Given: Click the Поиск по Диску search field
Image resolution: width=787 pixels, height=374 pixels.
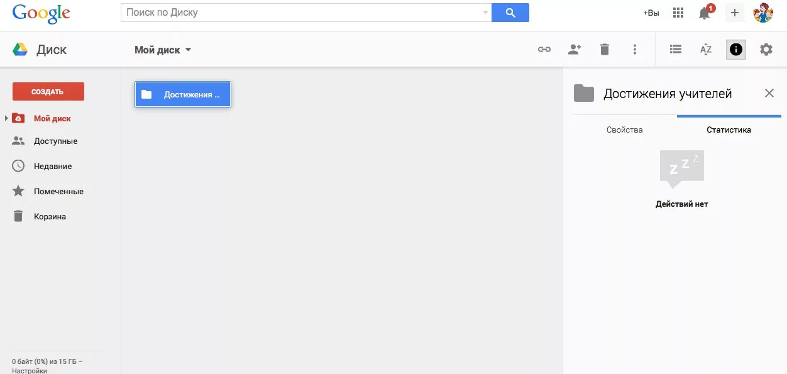Looking at the screenshot, I should 302,13.
